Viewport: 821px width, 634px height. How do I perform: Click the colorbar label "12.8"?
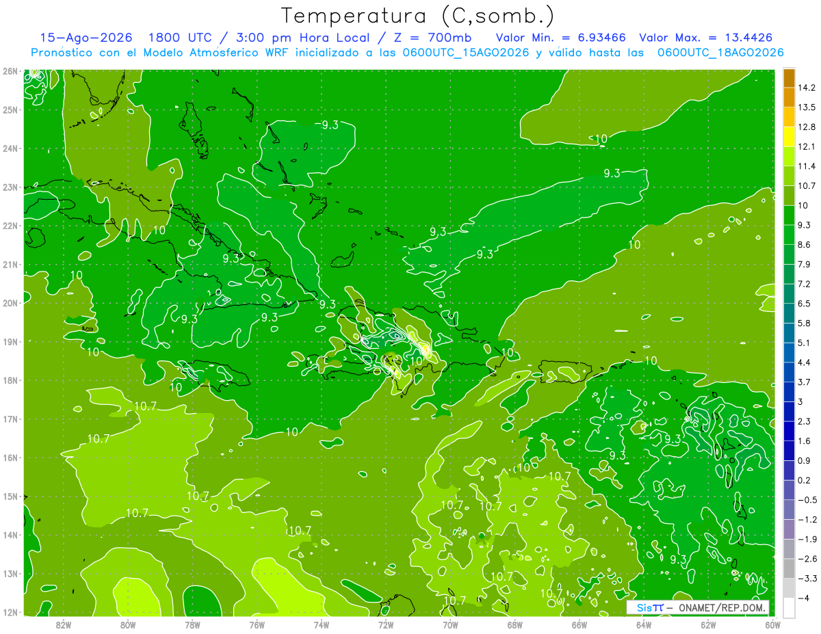click(807, 127)
